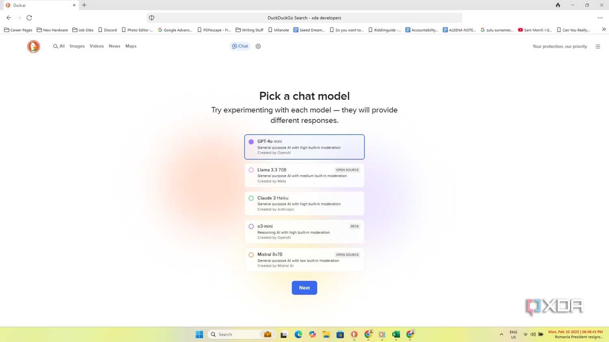Launch Microsoft Edge from the taskbar
The height and width of the screenshot is (342, 609).
pos(298,334)
